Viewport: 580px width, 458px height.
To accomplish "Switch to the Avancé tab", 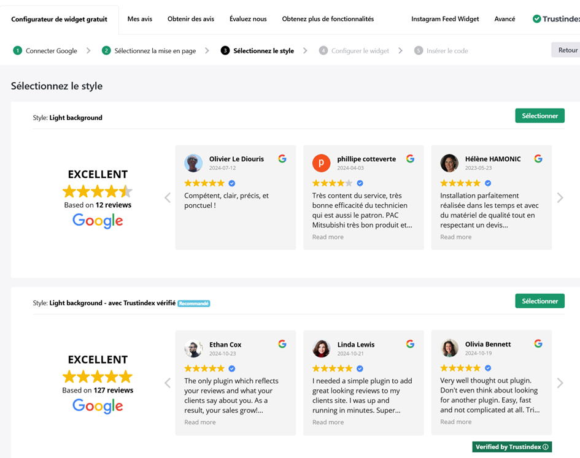I will coord(505,19).
